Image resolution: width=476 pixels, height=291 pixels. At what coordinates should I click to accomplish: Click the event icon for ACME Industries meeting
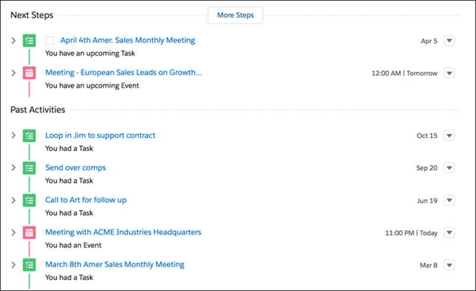pos(29,233)
